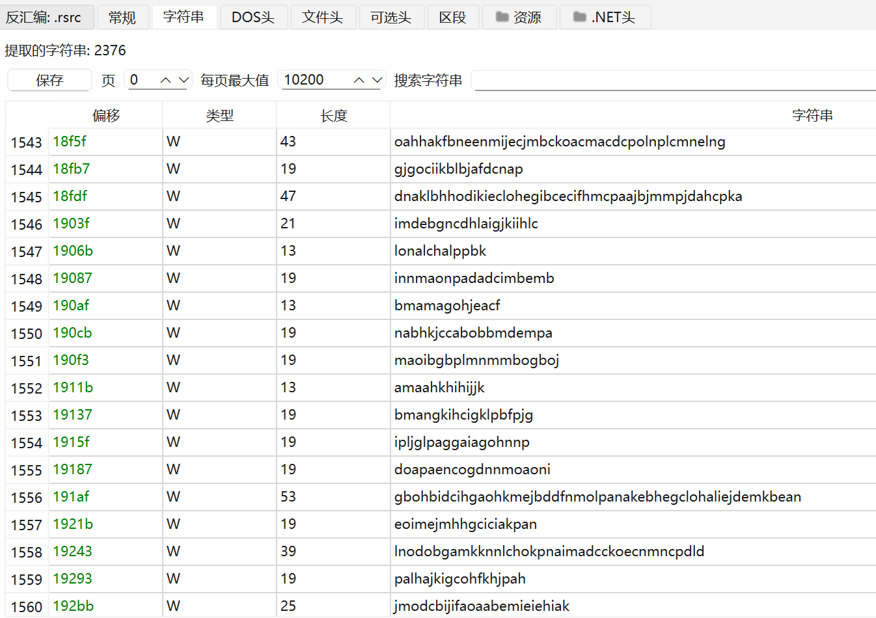Sort by the 长度 column header
The image size is (876, 618).
point(334,115)
